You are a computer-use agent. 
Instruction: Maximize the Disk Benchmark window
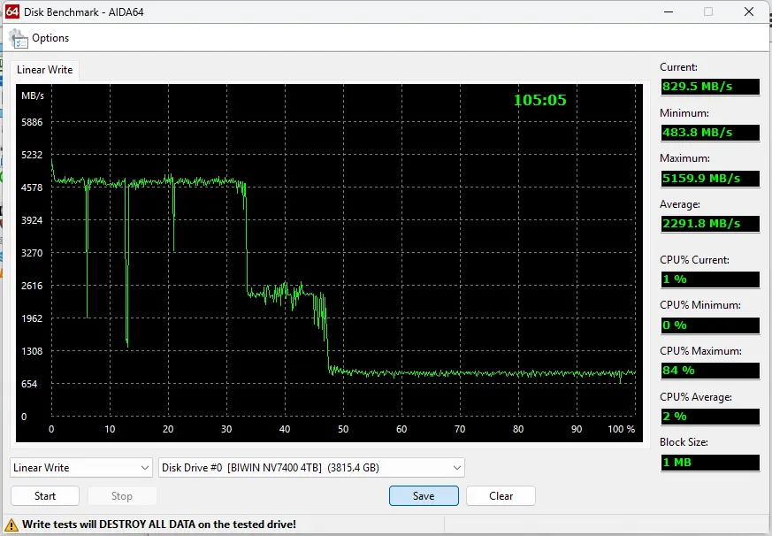coord(708,11)
